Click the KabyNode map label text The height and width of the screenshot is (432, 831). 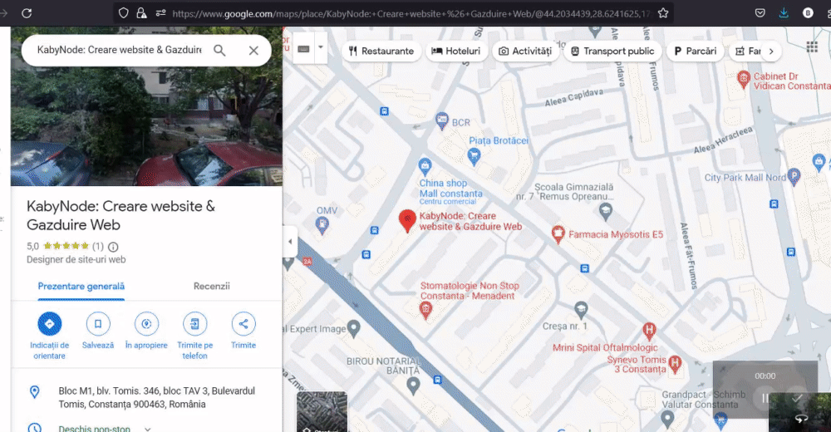(470, 221)
